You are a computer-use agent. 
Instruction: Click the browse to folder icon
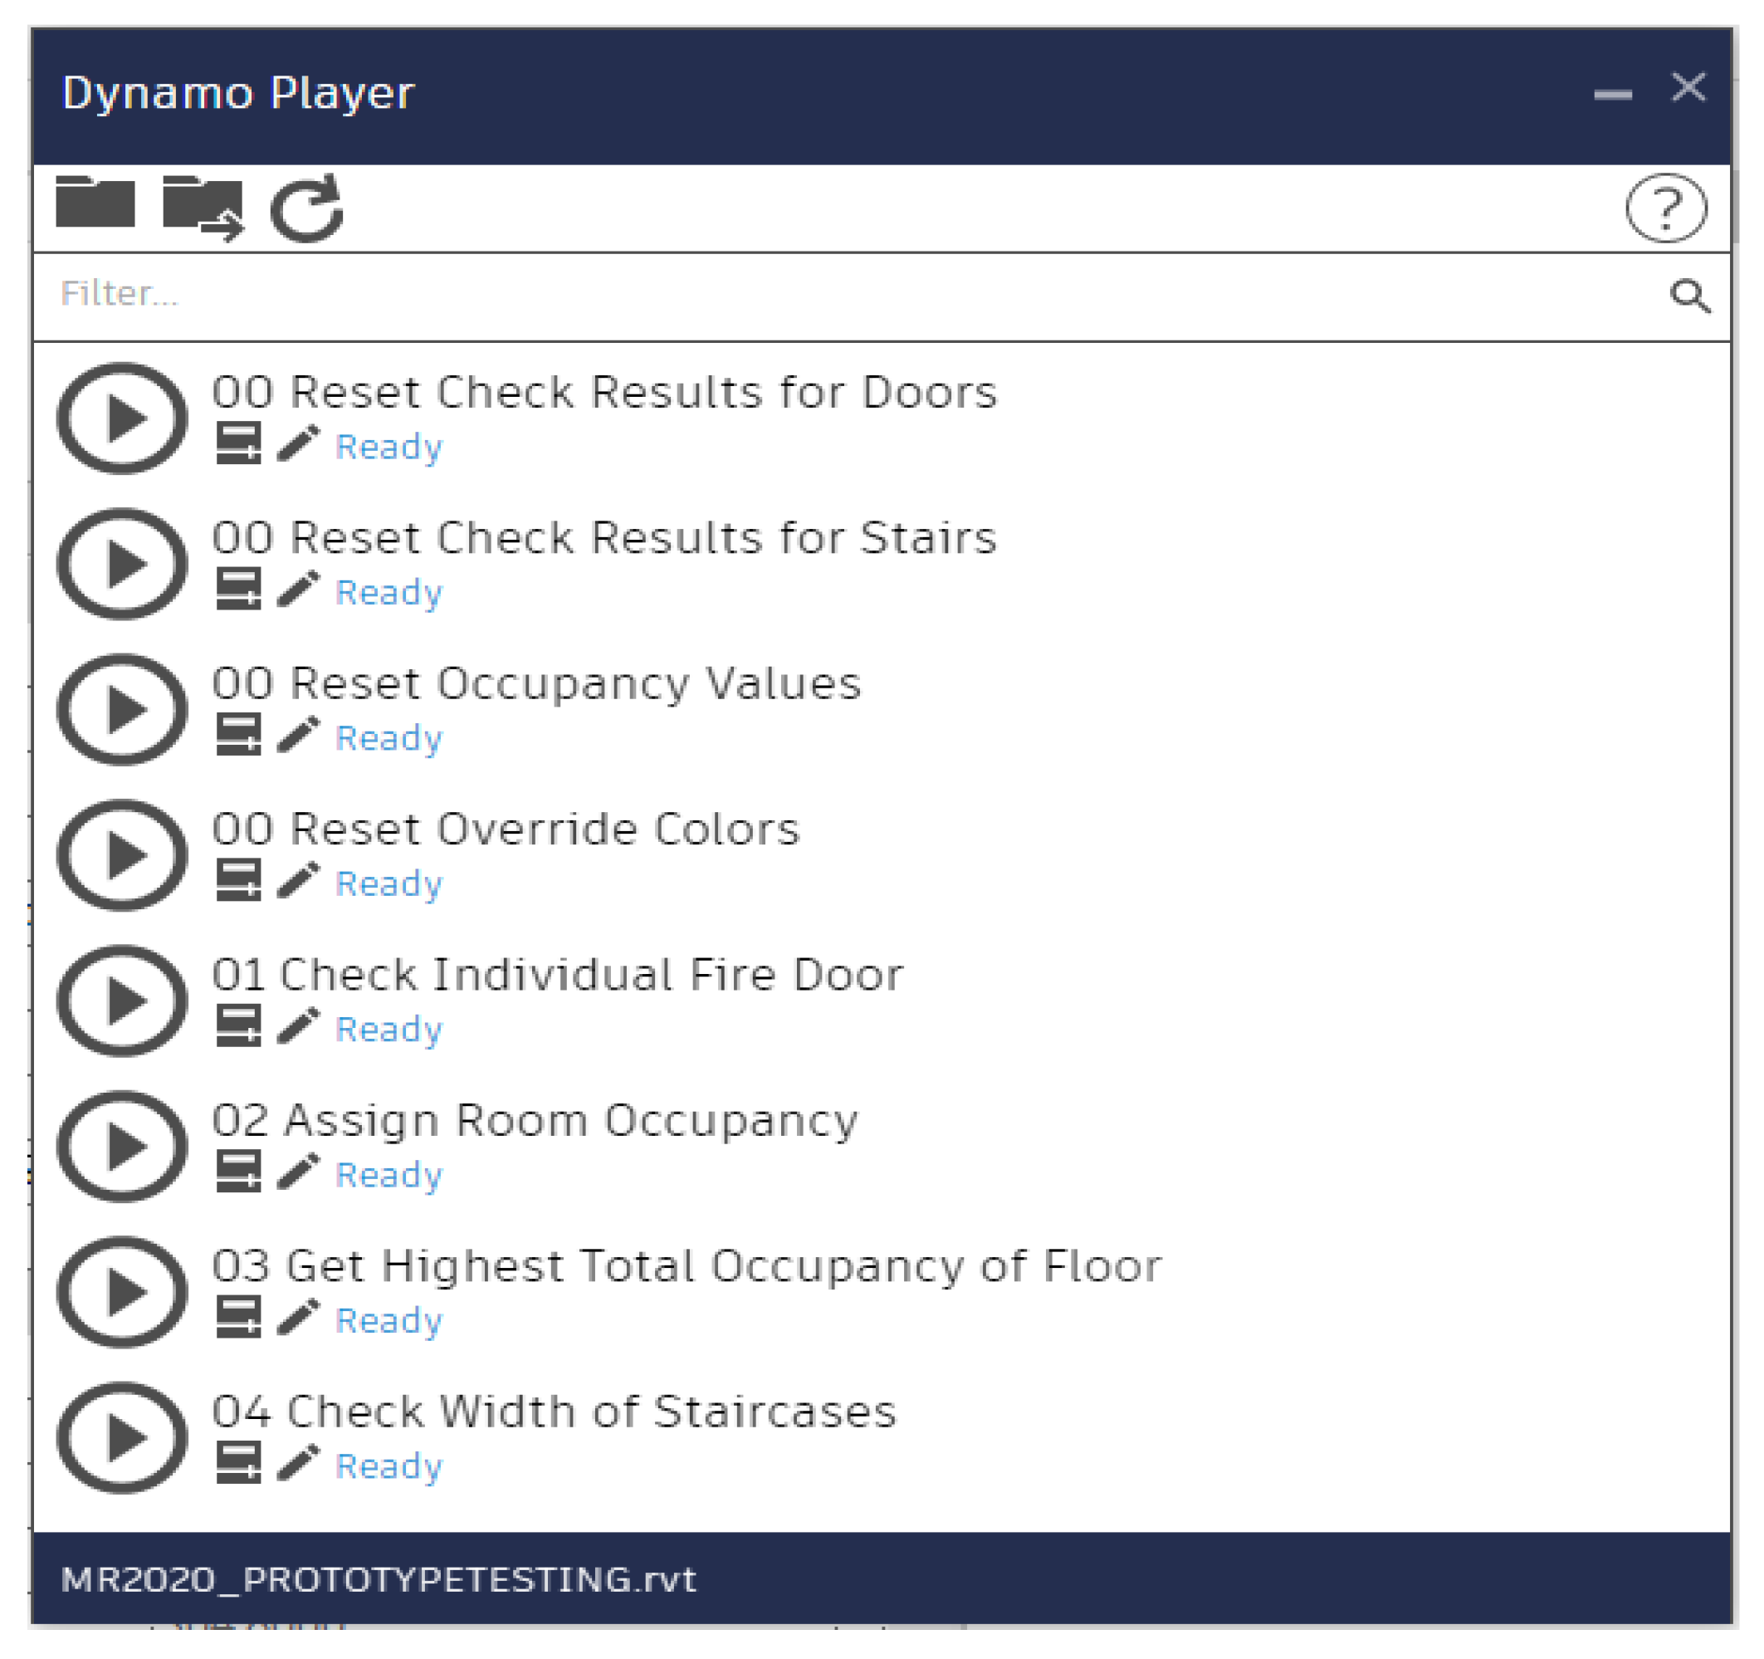(95, 203)
